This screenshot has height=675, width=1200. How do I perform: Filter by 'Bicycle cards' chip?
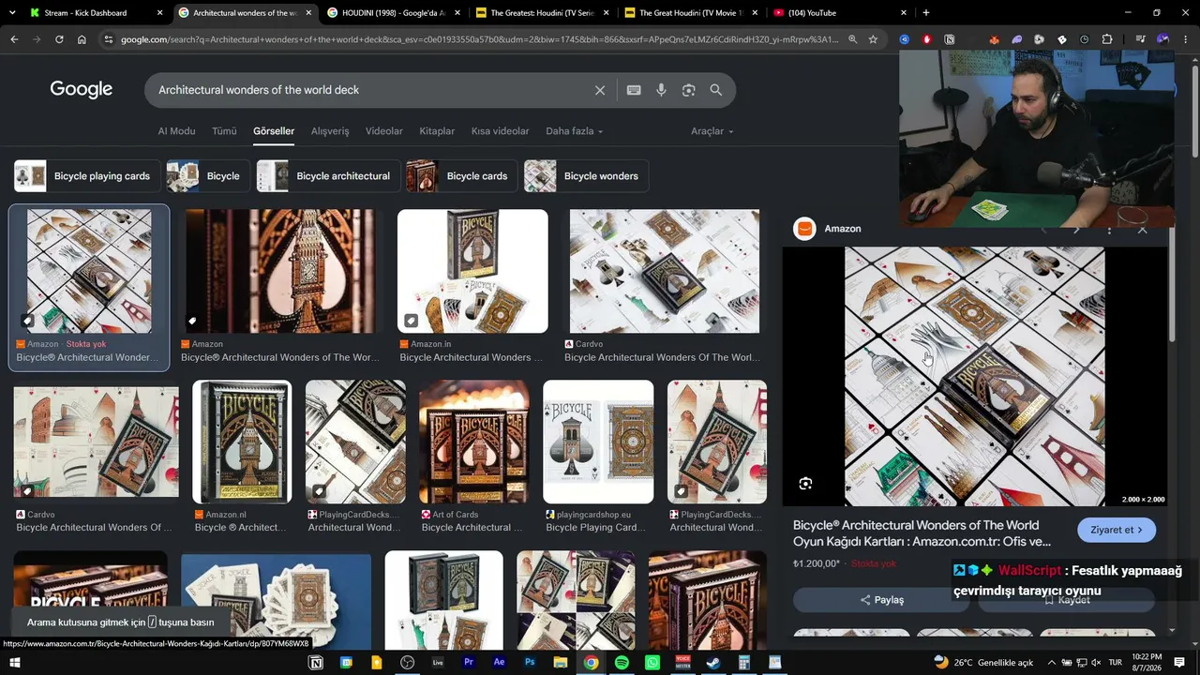coord(461,176)
